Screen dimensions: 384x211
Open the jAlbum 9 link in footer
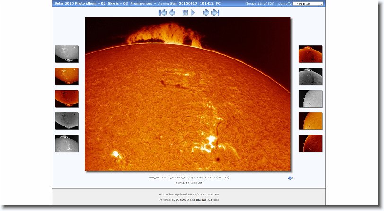(182, 200)
